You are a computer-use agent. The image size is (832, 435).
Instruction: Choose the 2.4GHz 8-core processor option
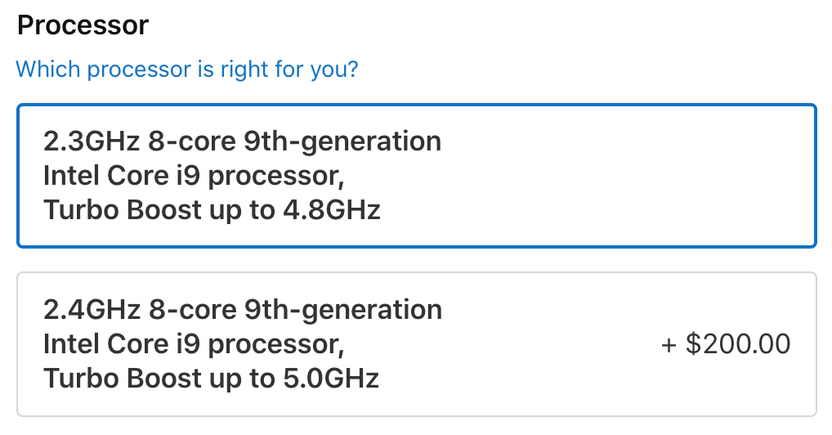(x=416, y=344)
